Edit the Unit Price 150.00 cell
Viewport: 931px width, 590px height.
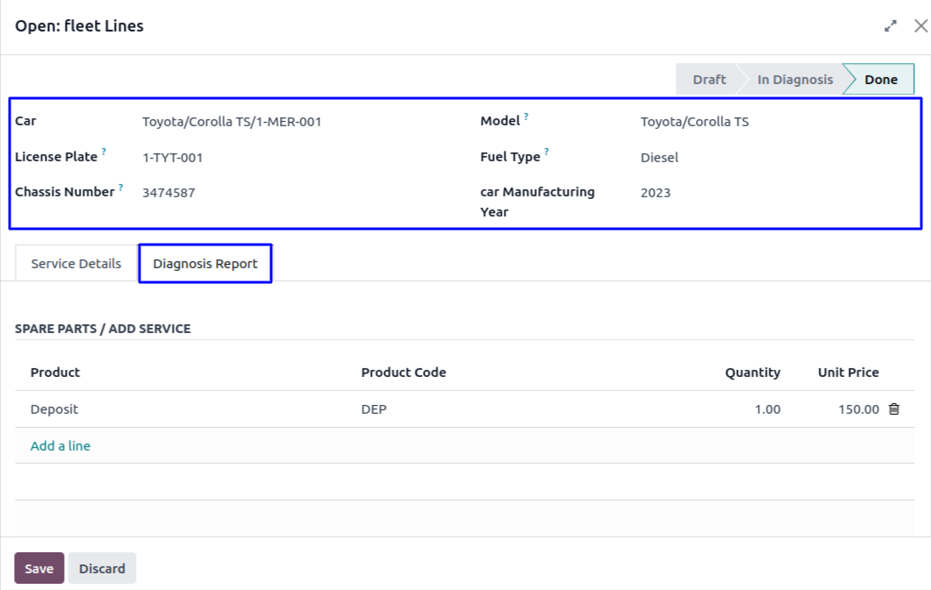coord(857,409)
